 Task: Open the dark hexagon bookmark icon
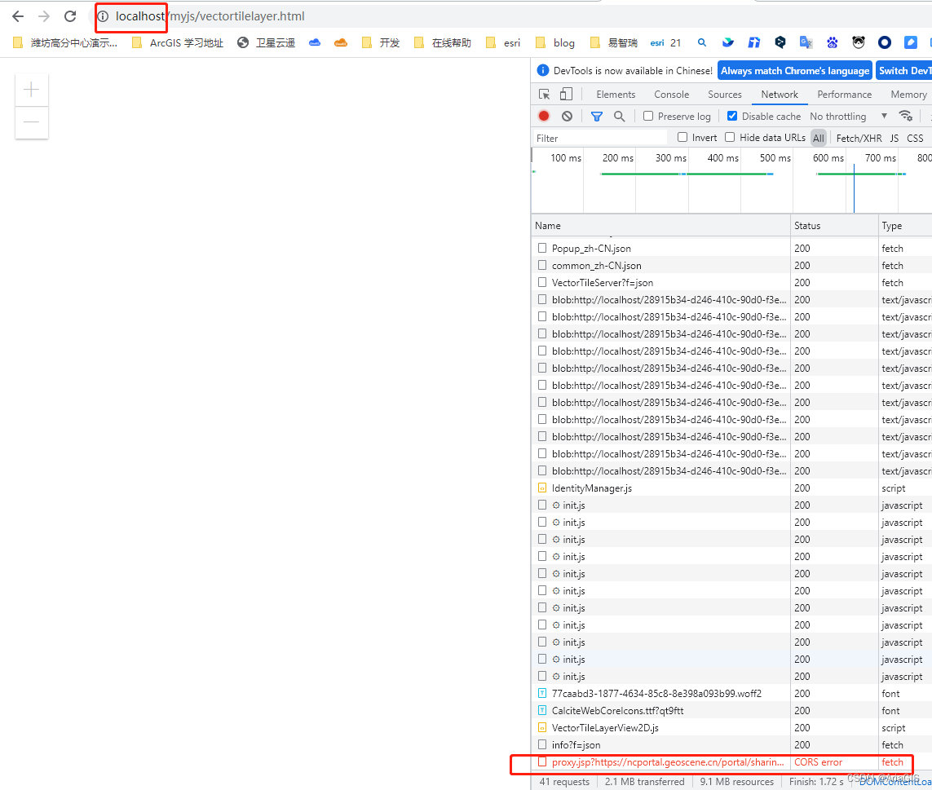point(780,42)
